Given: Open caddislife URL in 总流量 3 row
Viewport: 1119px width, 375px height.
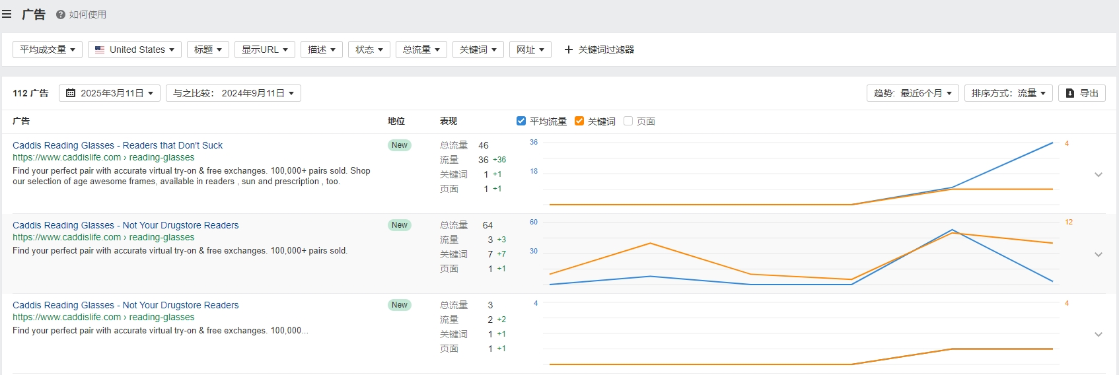Looking at the screenshot, I should pyautogui.click(x=104, y=317).
